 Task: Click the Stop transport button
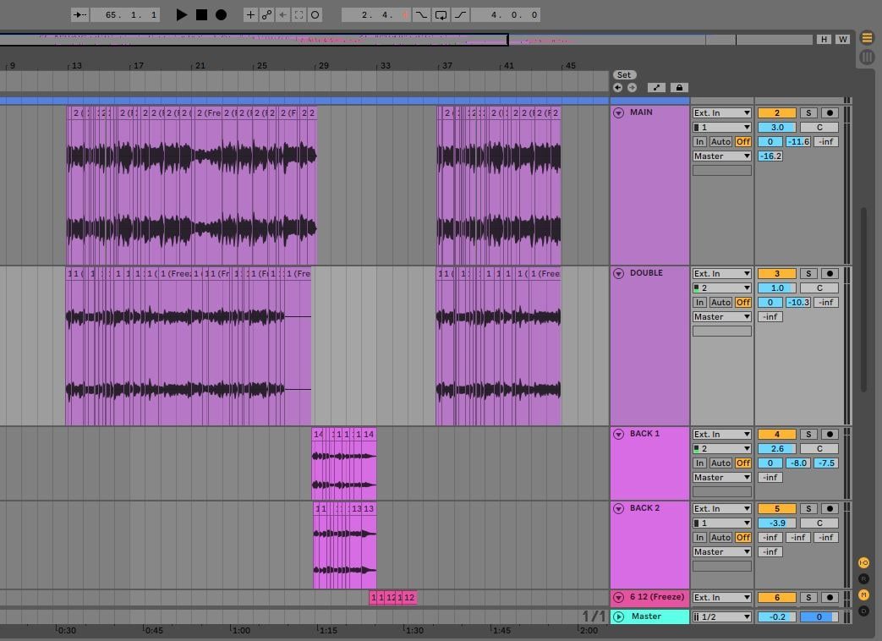click(201, 14)
